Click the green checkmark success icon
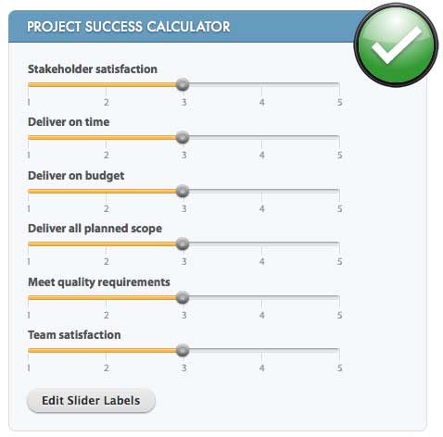This screenshot has height=437, width=443. tap(396, 45)
